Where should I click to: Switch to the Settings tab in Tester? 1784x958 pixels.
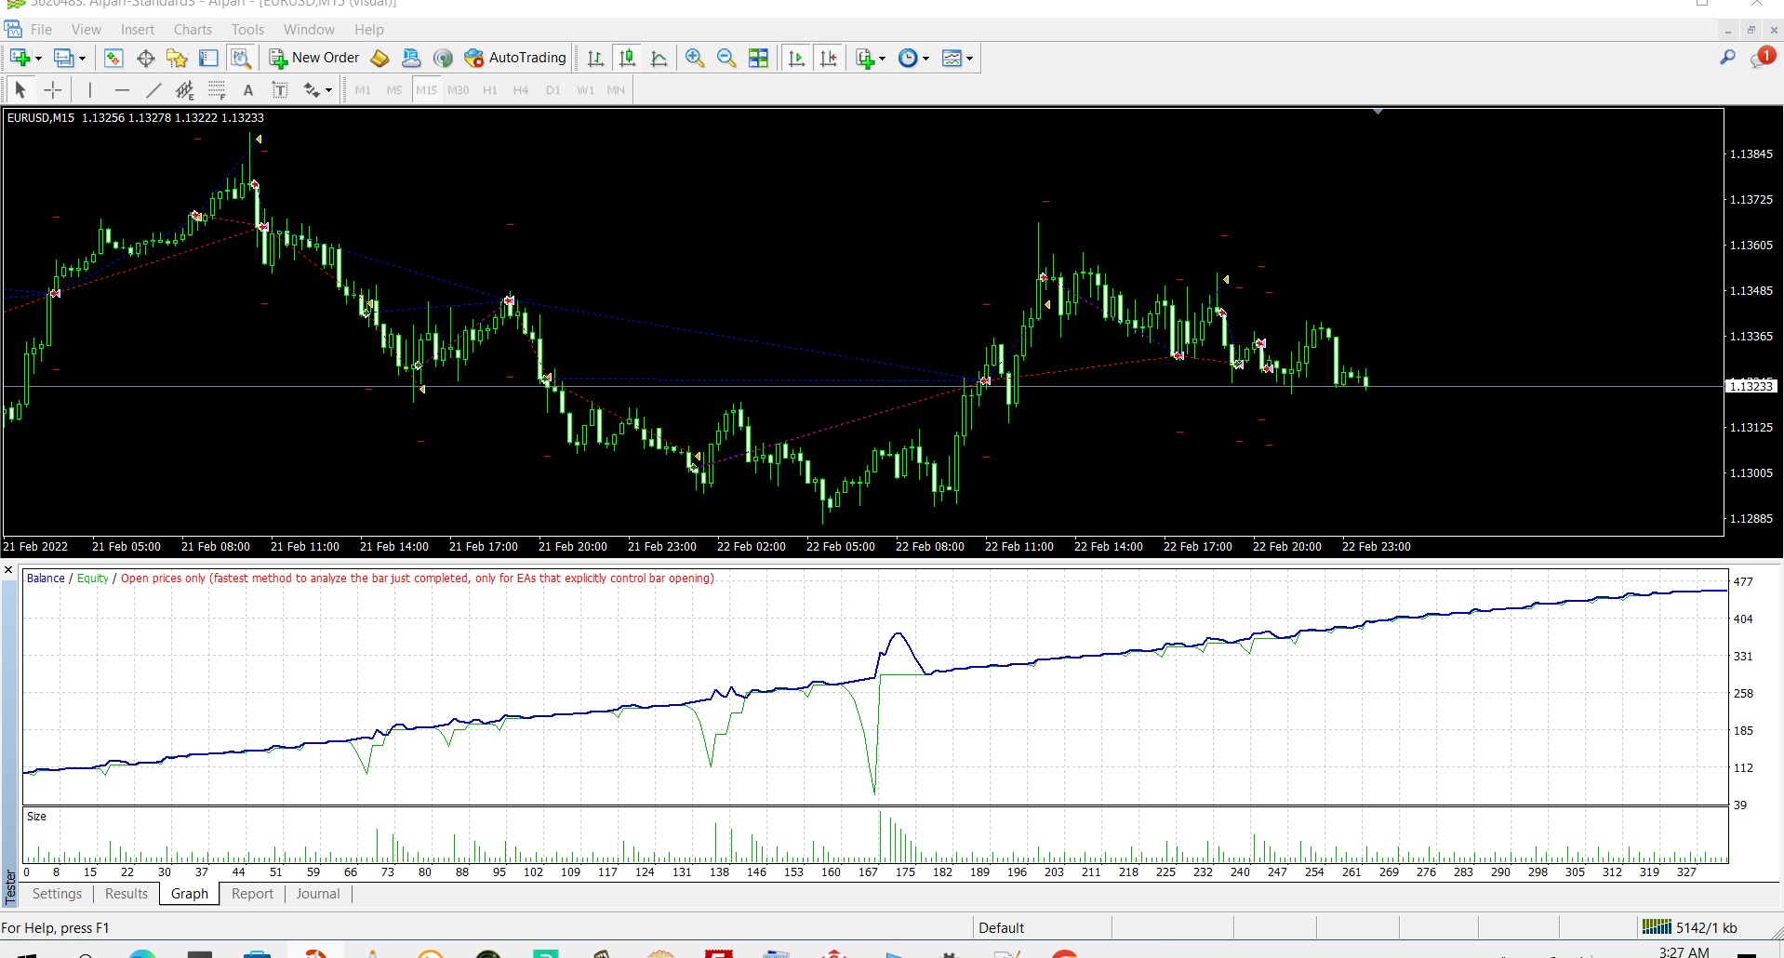pyautogui.click(x=58, y=894)
